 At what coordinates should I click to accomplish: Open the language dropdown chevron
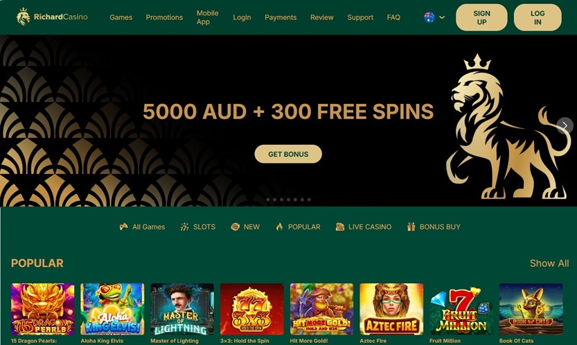(442, 17)
